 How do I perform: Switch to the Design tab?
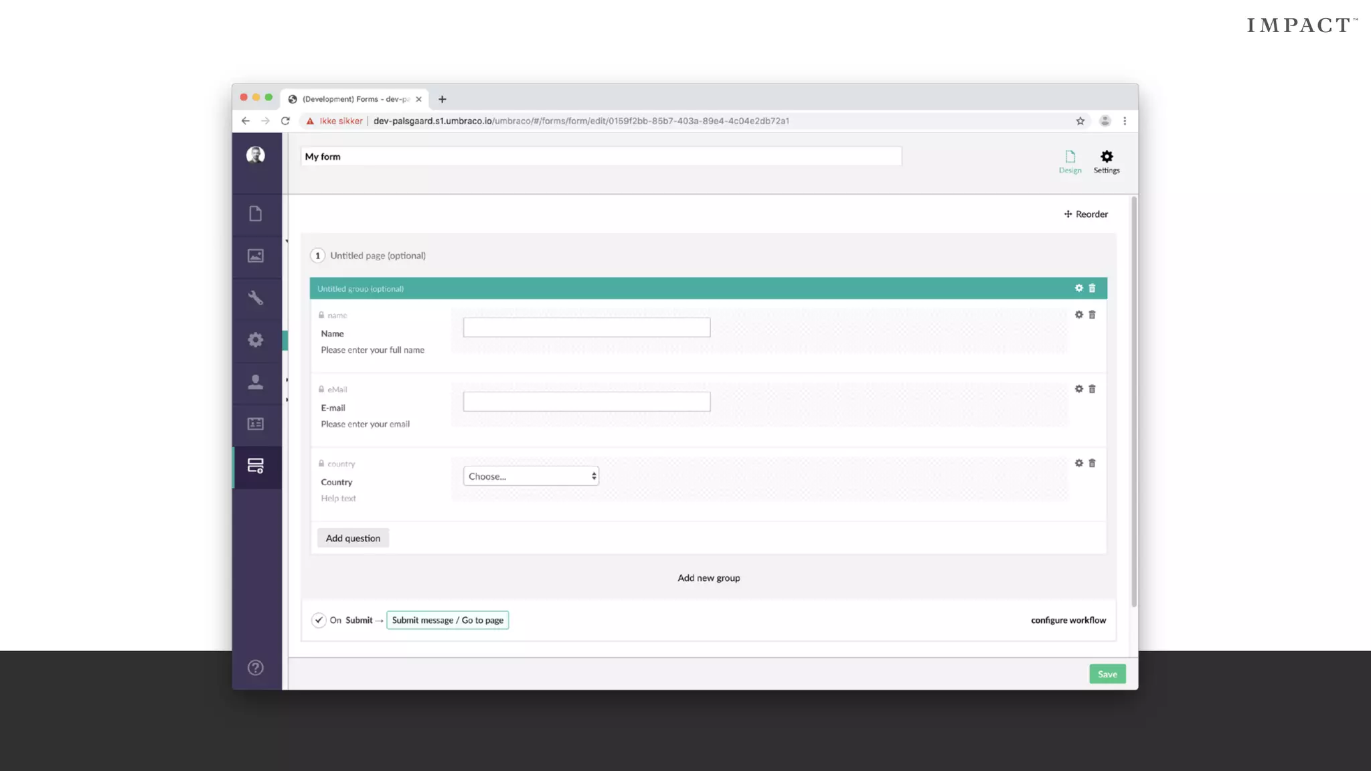coord(1070,161)
